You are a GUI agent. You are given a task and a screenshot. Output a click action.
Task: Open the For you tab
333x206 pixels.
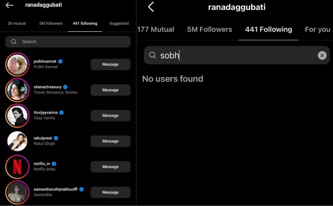pyautogui.click(x=317, y=30)
